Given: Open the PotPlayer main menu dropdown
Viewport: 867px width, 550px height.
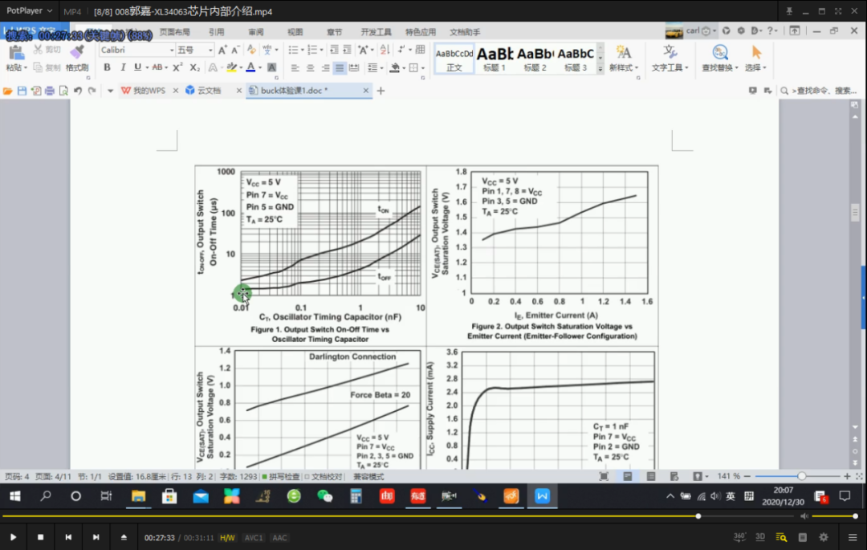Looking at the screenshot, I should click(29, 10).
